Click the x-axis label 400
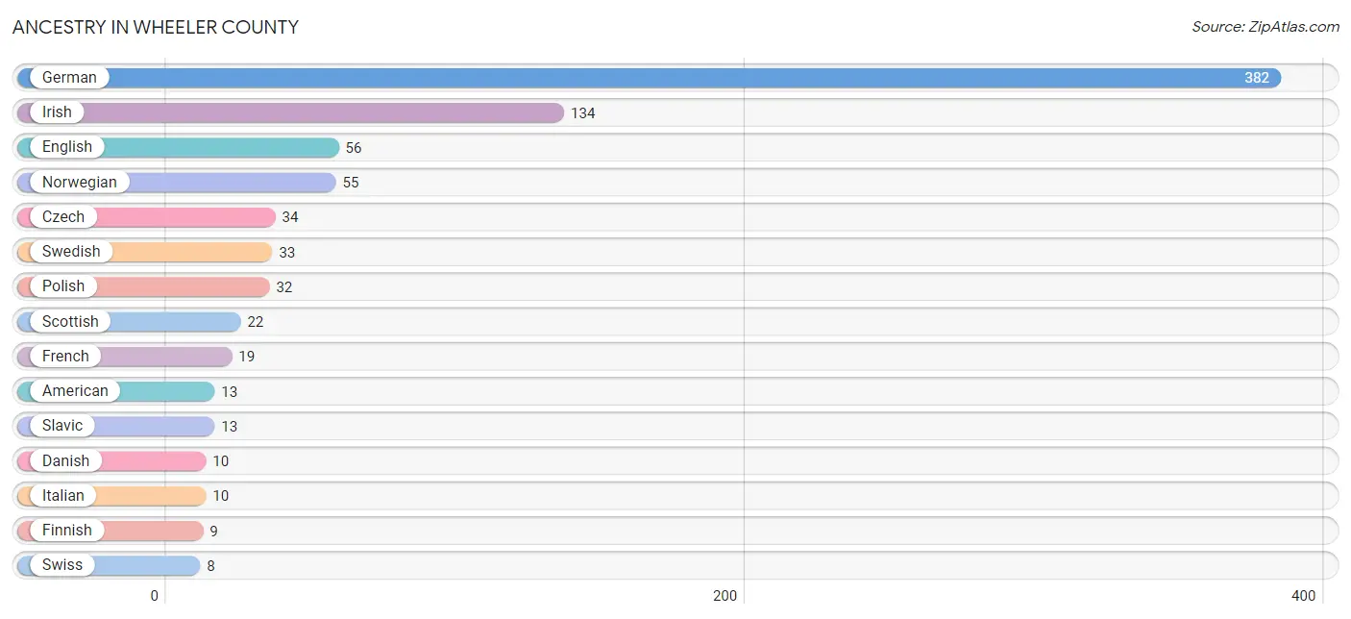 tap(1303, 596)
